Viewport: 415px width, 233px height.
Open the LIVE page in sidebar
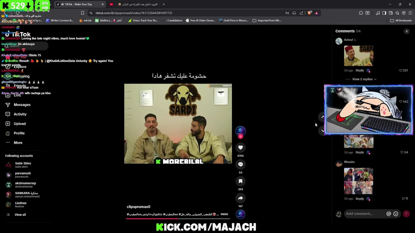(13, 95)
